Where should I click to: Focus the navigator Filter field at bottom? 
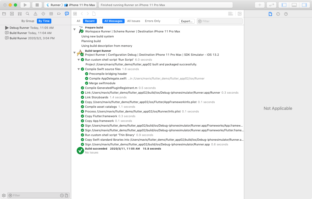click(38, 195)
